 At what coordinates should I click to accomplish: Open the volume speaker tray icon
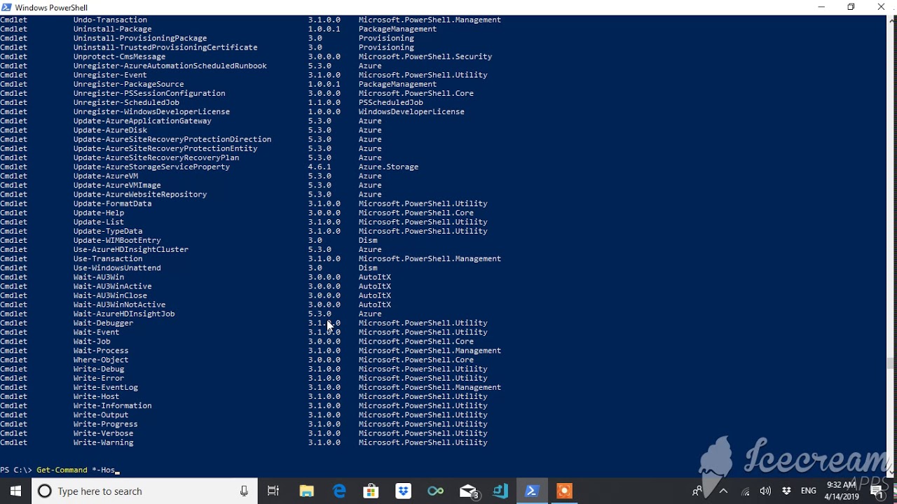point(765,491)
